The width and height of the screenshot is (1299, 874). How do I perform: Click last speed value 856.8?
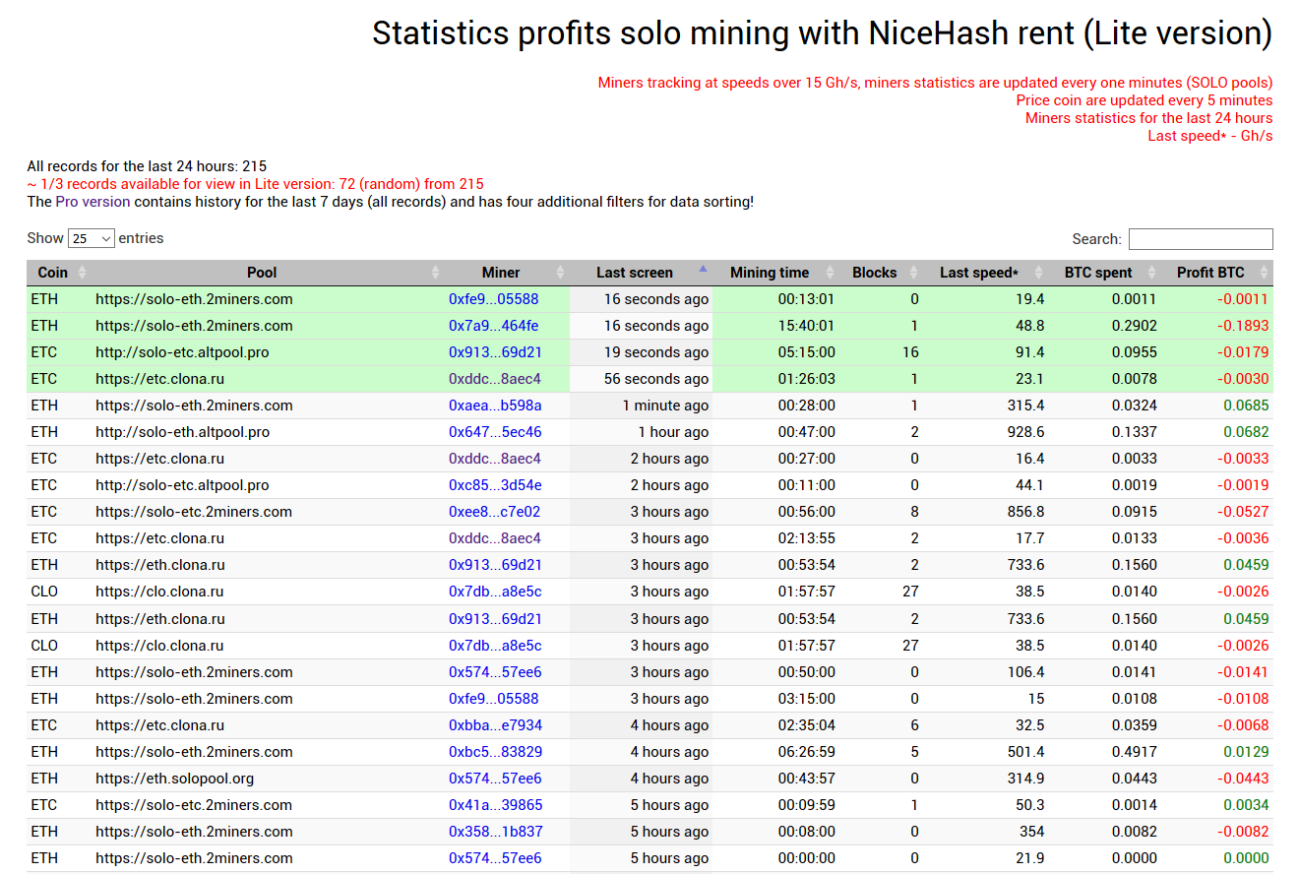[x=1025, y=512]
